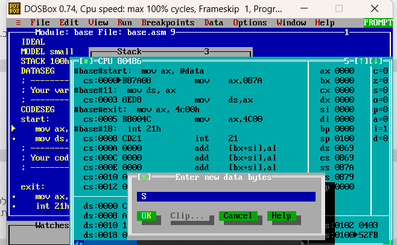397x245 pixels.
Task: Toggle the sign flag s=0
Action: (x=381, y=90)
